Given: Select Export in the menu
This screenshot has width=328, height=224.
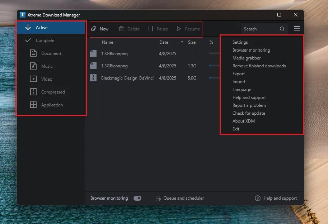Looking at the screenshot, I should 239,74.
